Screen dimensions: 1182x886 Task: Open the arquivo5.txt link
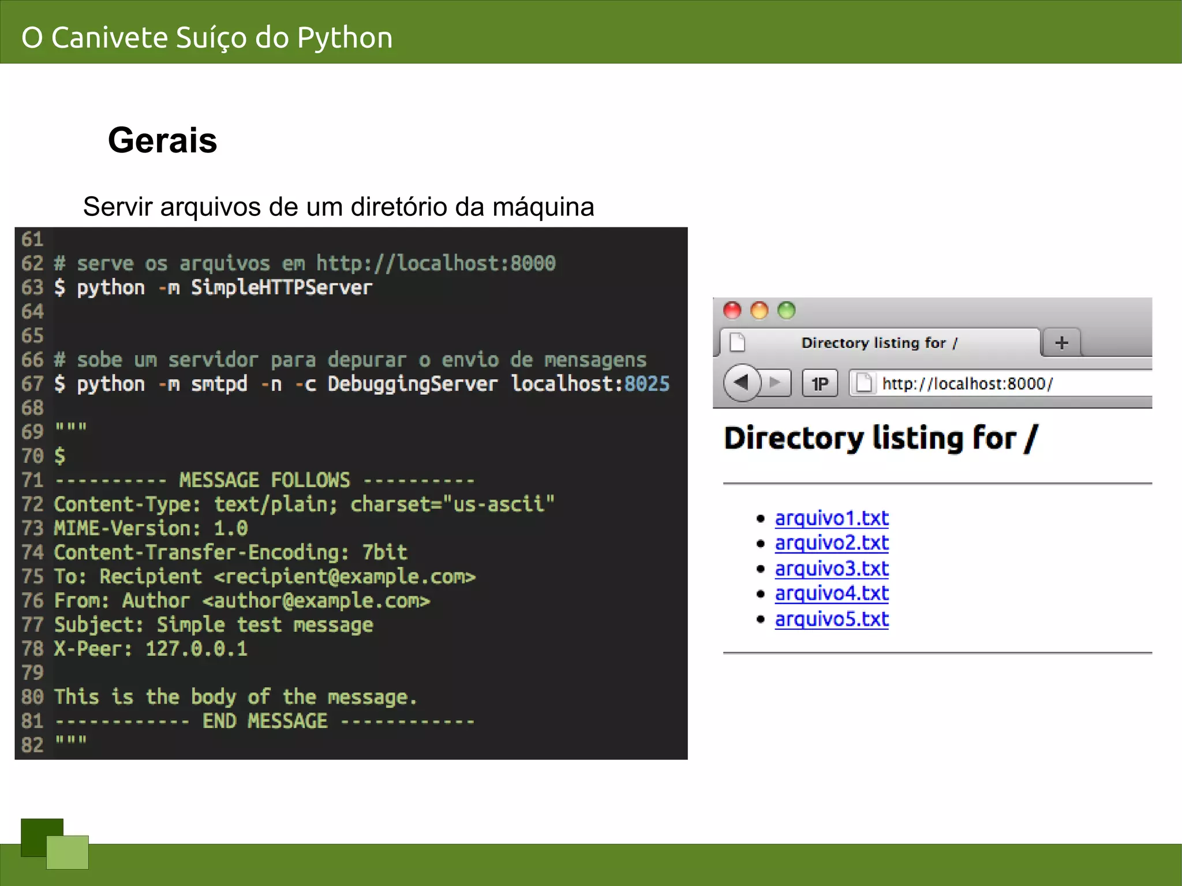coord(832,619)
